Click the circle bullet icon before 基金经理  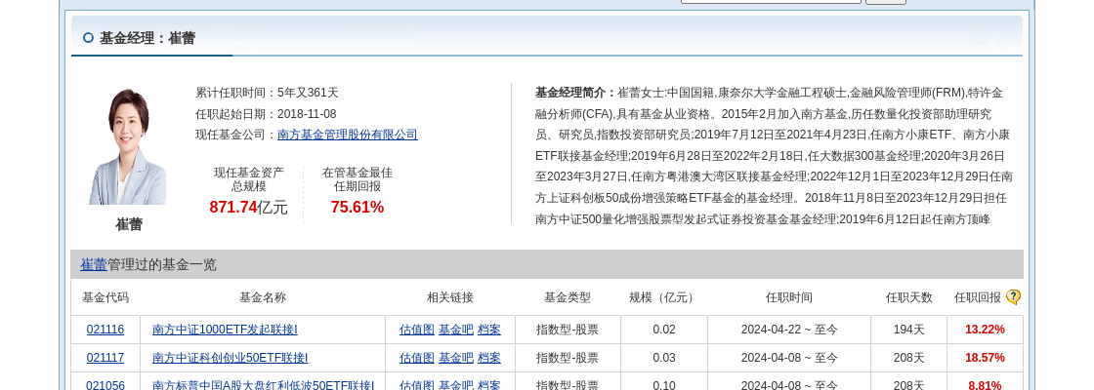(88, 38)
